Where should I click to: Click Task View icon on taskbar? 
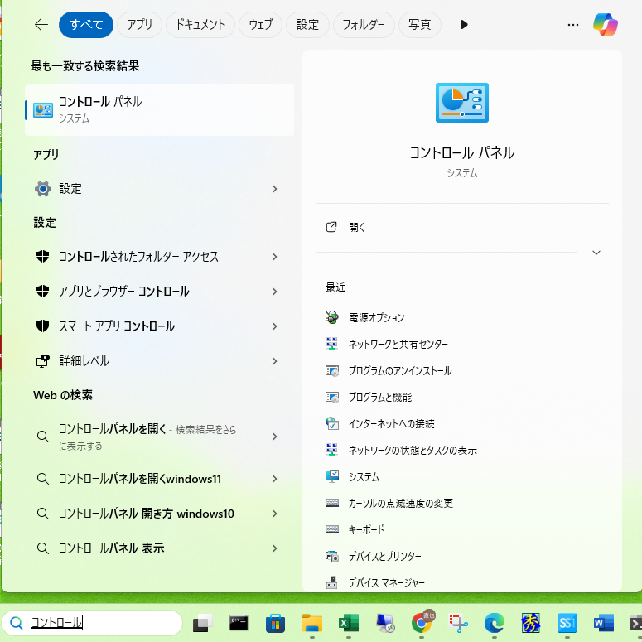[202, 623]
